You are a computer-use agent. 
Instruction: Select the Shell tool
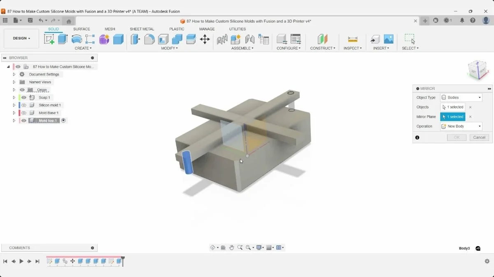(163, 39)
